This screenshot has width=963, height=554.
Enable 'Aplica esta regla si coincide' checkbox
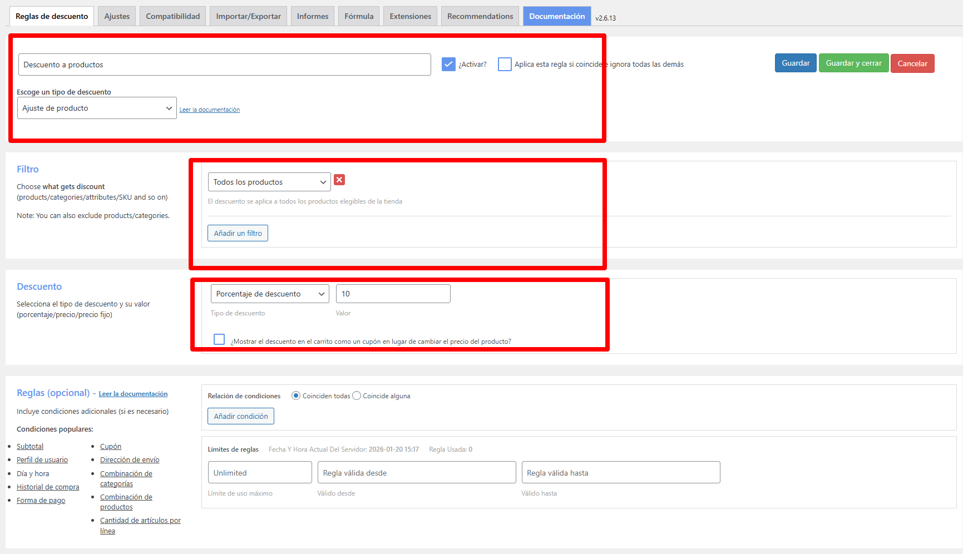[x=505, y=65]
